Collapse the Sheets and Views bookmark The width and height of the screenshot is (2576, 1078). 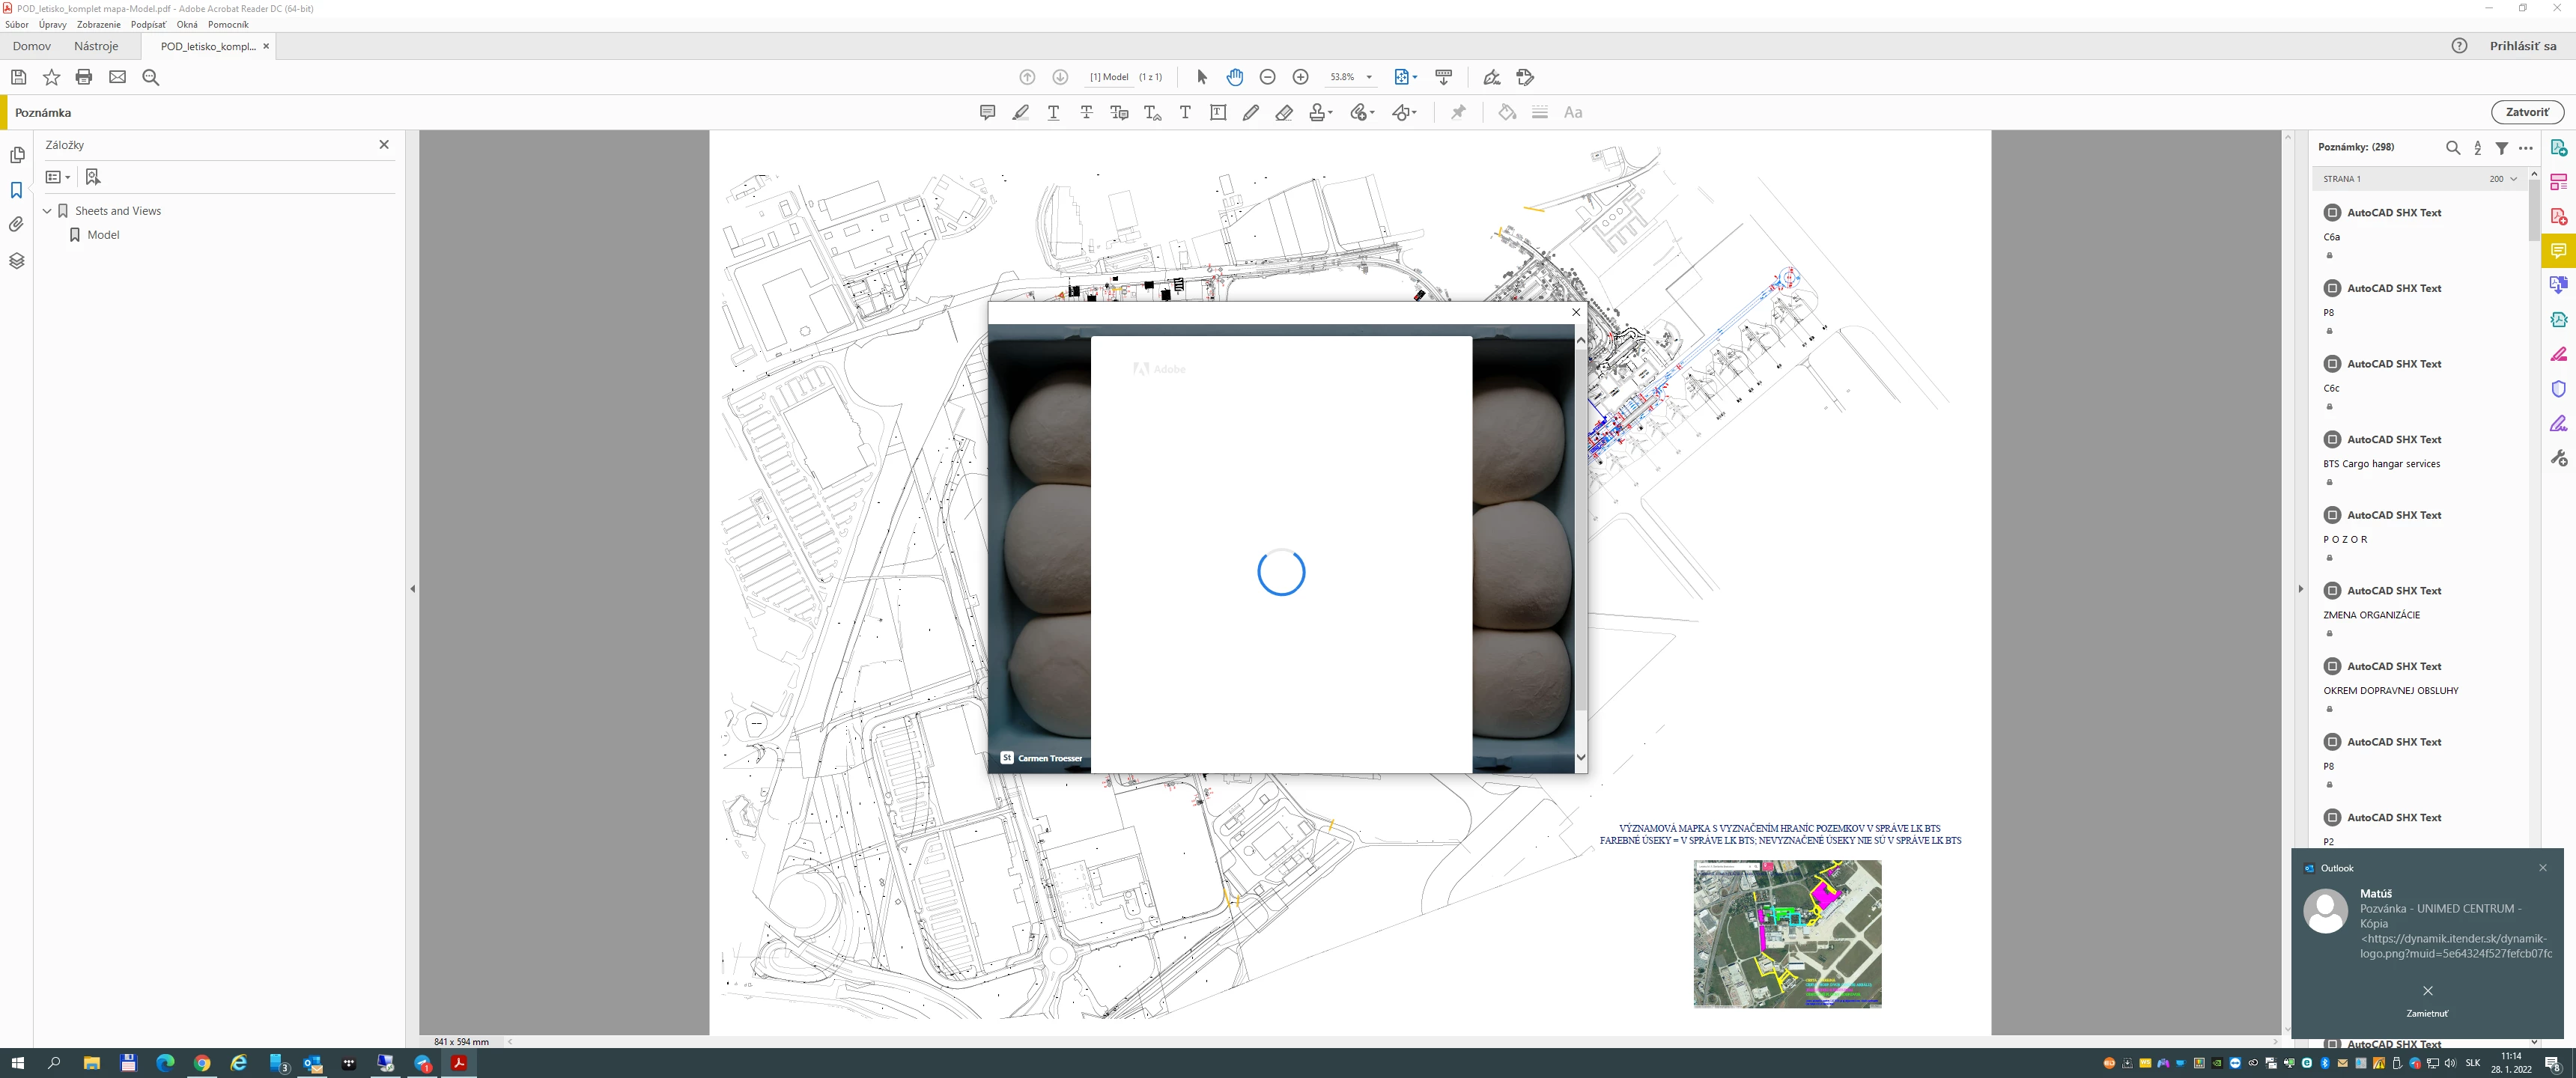[47, 211]
